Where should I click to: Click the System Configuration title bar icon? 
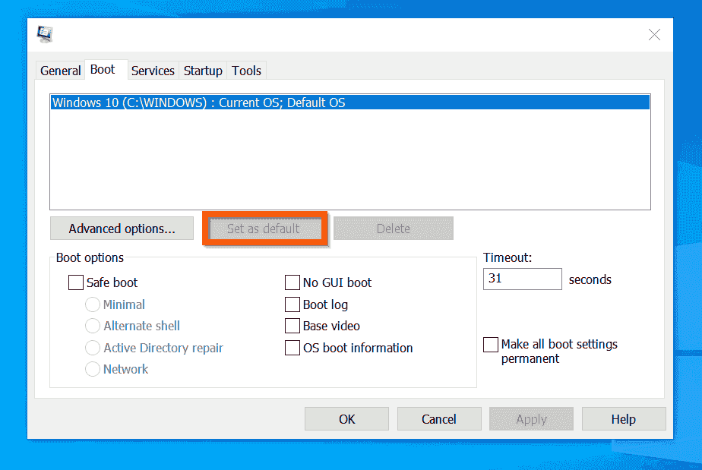click(45, 34)
